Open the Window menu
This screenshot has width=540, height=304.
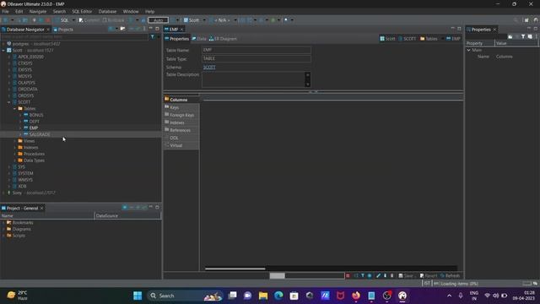pyautogui.click(x=131, y=11)
